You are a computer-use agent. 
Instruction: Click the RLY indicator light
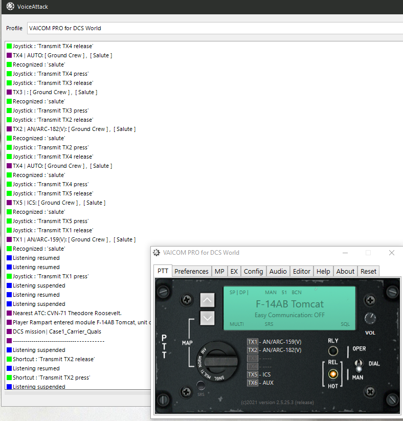(333, 351)
